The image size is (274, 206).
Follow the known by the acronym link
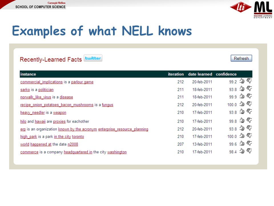78,129
